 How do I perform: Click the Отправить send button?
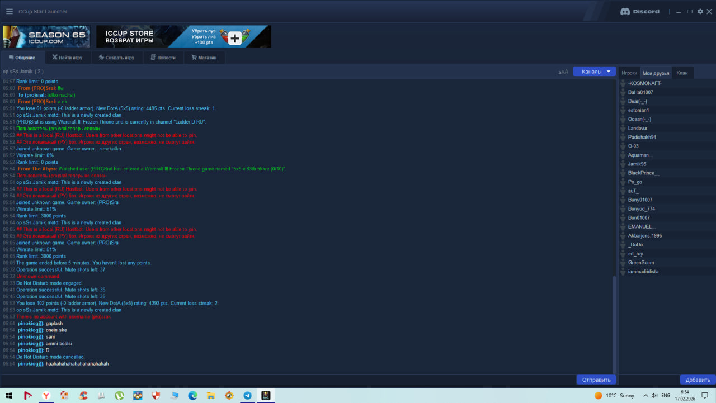[596, 380]
